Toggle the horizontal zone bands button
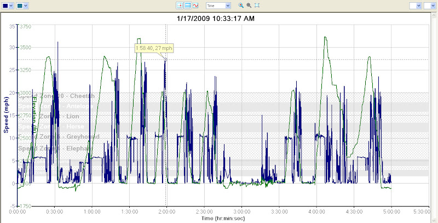 point(187,5)
